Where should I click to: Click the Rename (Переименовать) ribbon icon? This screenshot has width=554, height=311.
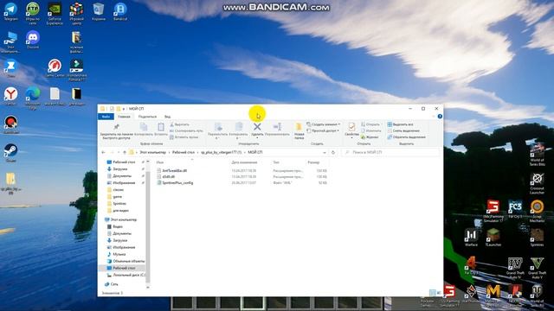click(x=277, y=127)
